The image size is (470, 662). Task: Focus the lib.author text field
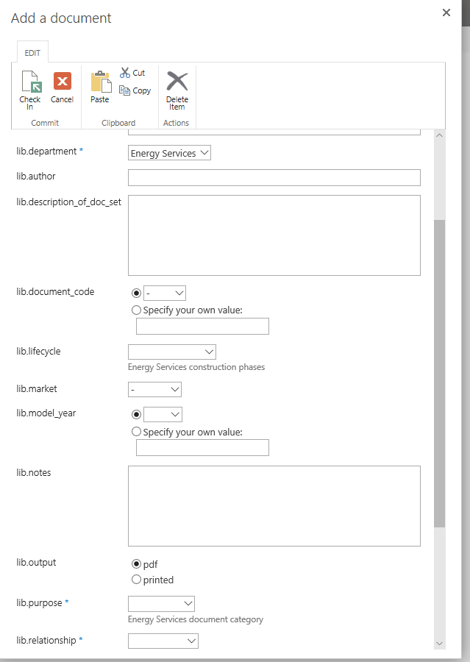tap(274, 178)
